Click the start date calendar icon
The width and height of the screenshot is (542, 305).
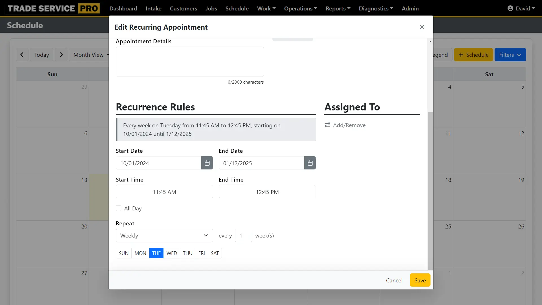click(x=207, y=163)
